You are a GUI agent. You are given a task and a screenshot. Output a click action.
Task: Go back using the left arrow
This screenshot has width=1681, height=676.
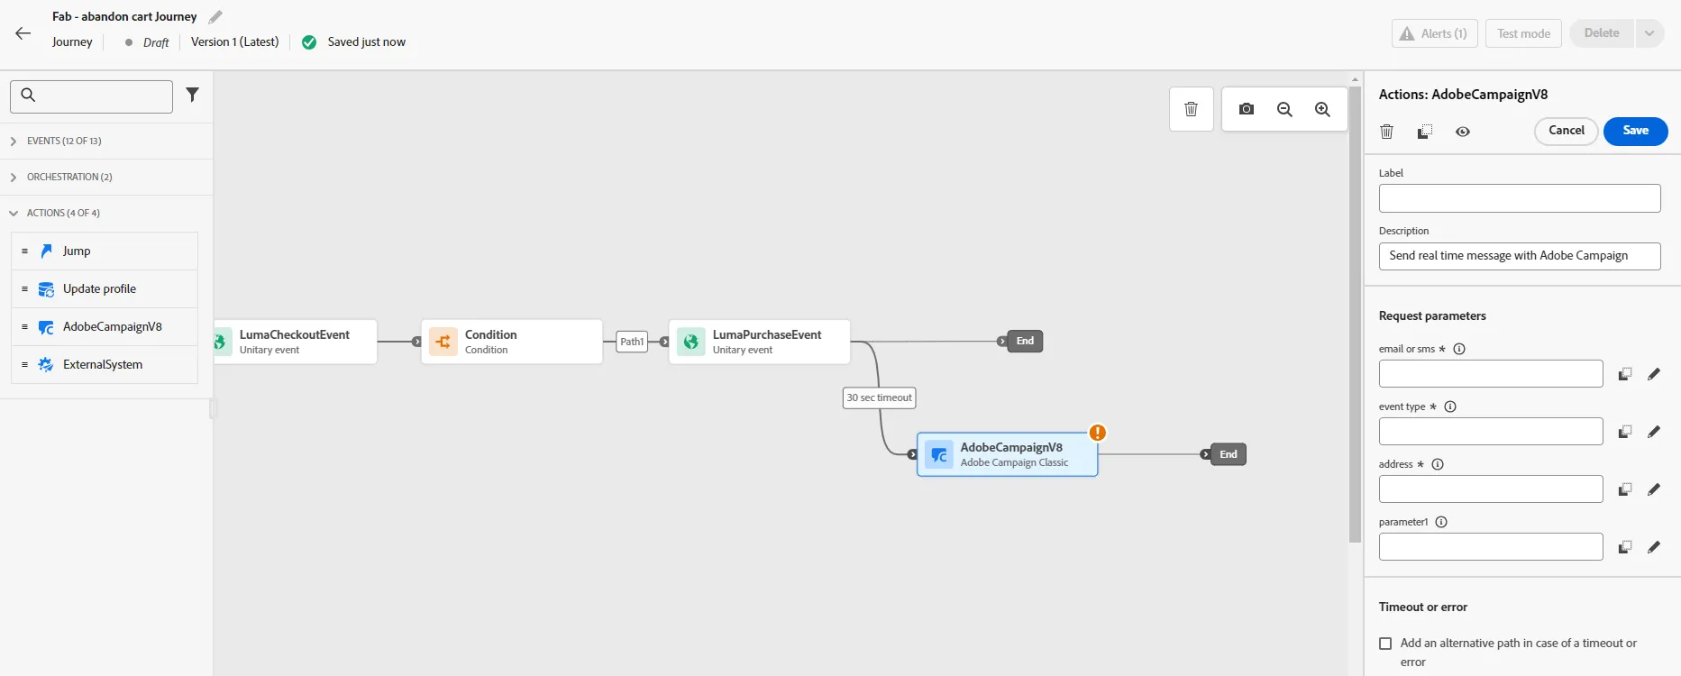pos(23,33)
